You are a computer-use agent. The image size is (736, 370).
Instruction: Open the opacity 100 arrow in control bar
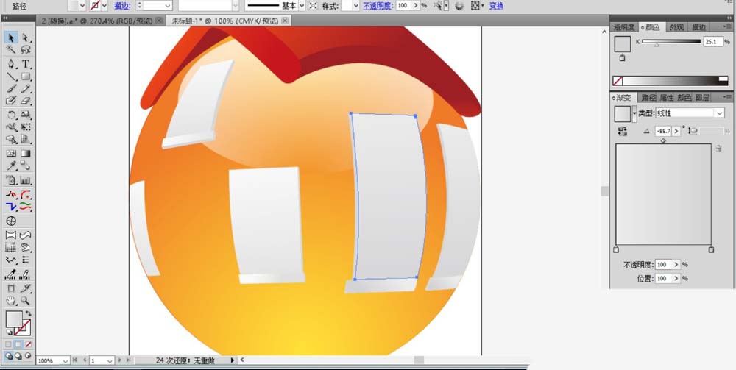pos(415,6)
